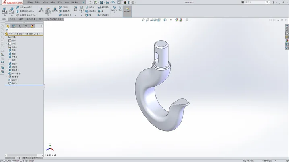Open the Home icon in task pane

287,25
